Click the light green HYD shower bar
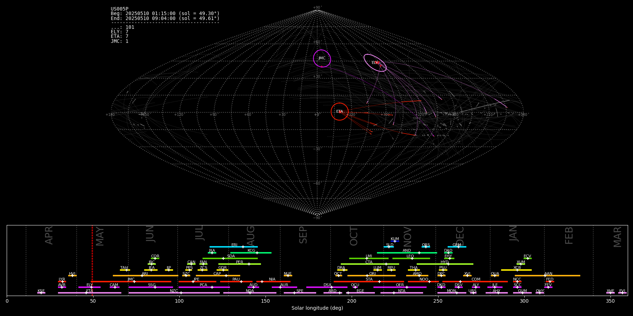The width and height of the screenshot is (633, 316). click(445, 264)
